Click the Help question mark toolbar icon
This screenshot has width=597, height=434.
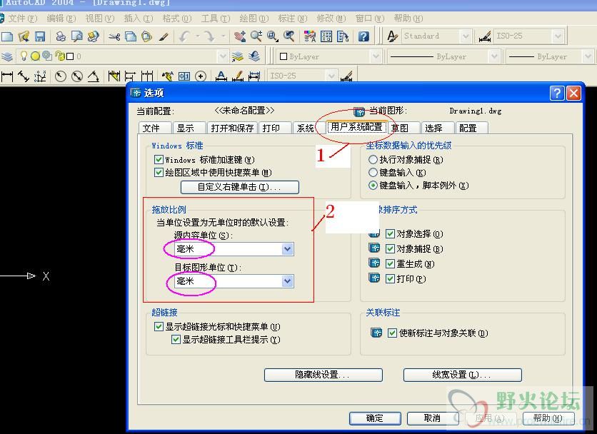pos(363,36)
